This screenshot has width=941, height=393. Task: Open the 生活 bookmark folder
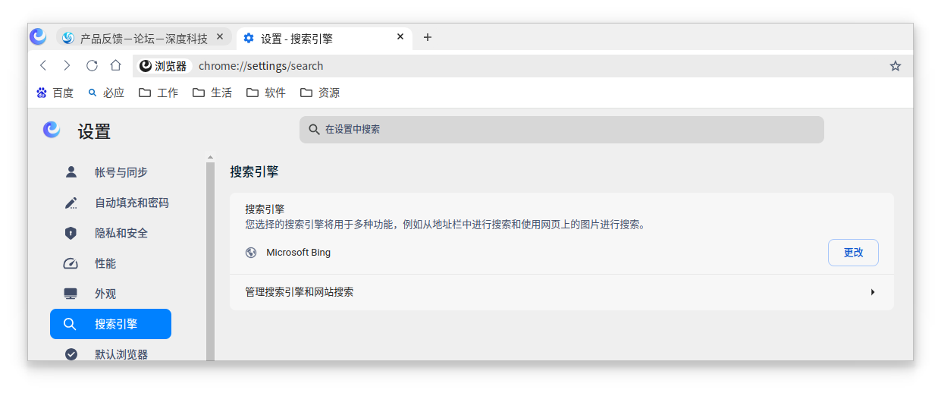coord(212,93)
